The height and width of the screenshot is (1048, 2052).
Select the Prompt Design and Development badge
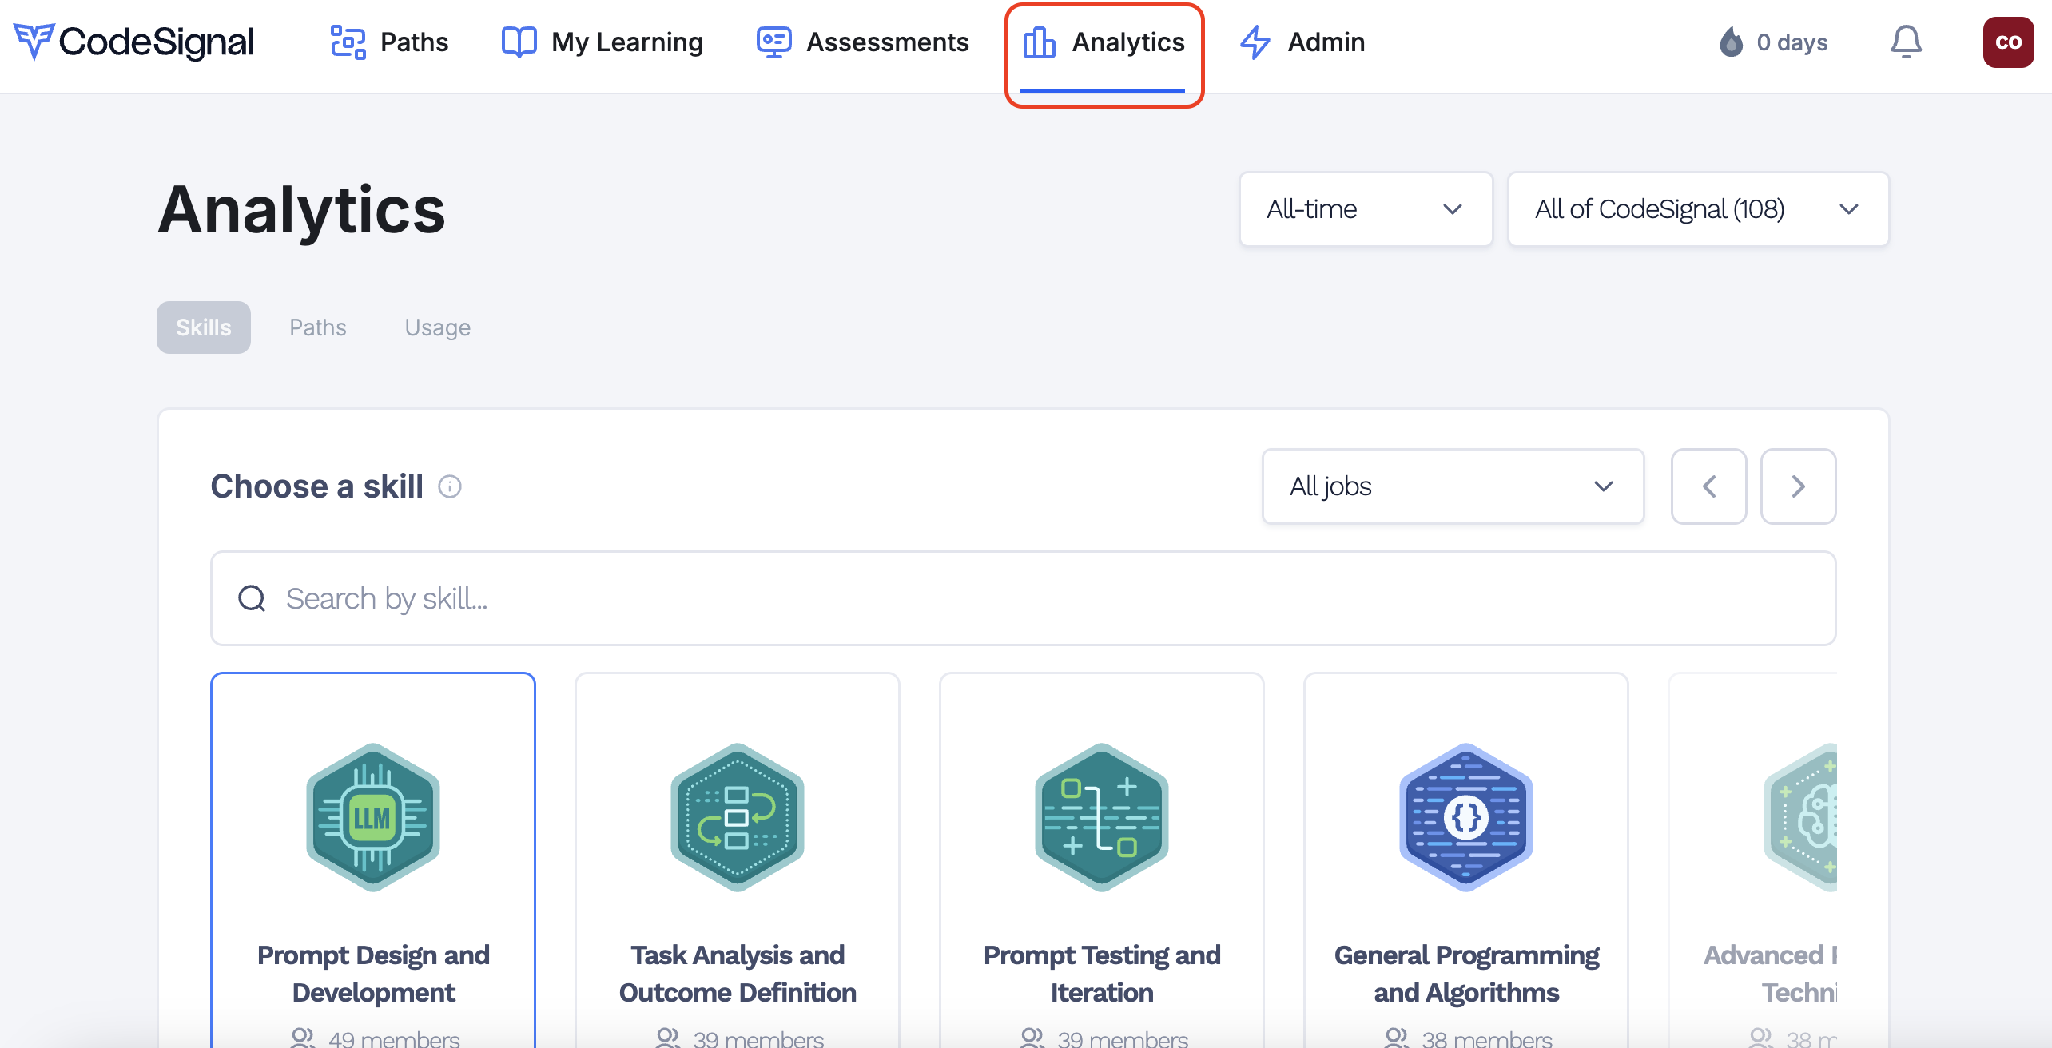click(x=373, y=816)
